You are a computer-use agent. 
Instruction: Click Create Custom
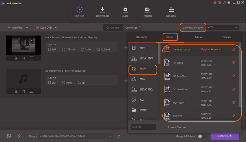175,127
